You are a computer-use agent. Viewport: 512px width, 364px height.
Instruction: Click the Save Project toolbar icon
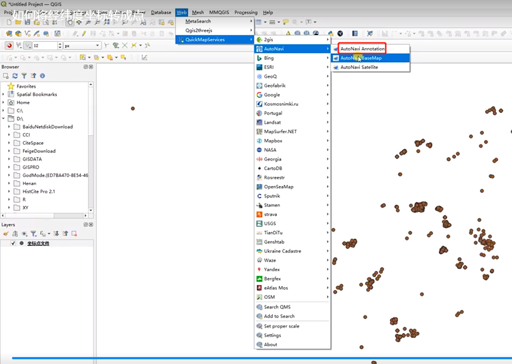[x=27, y=22]
